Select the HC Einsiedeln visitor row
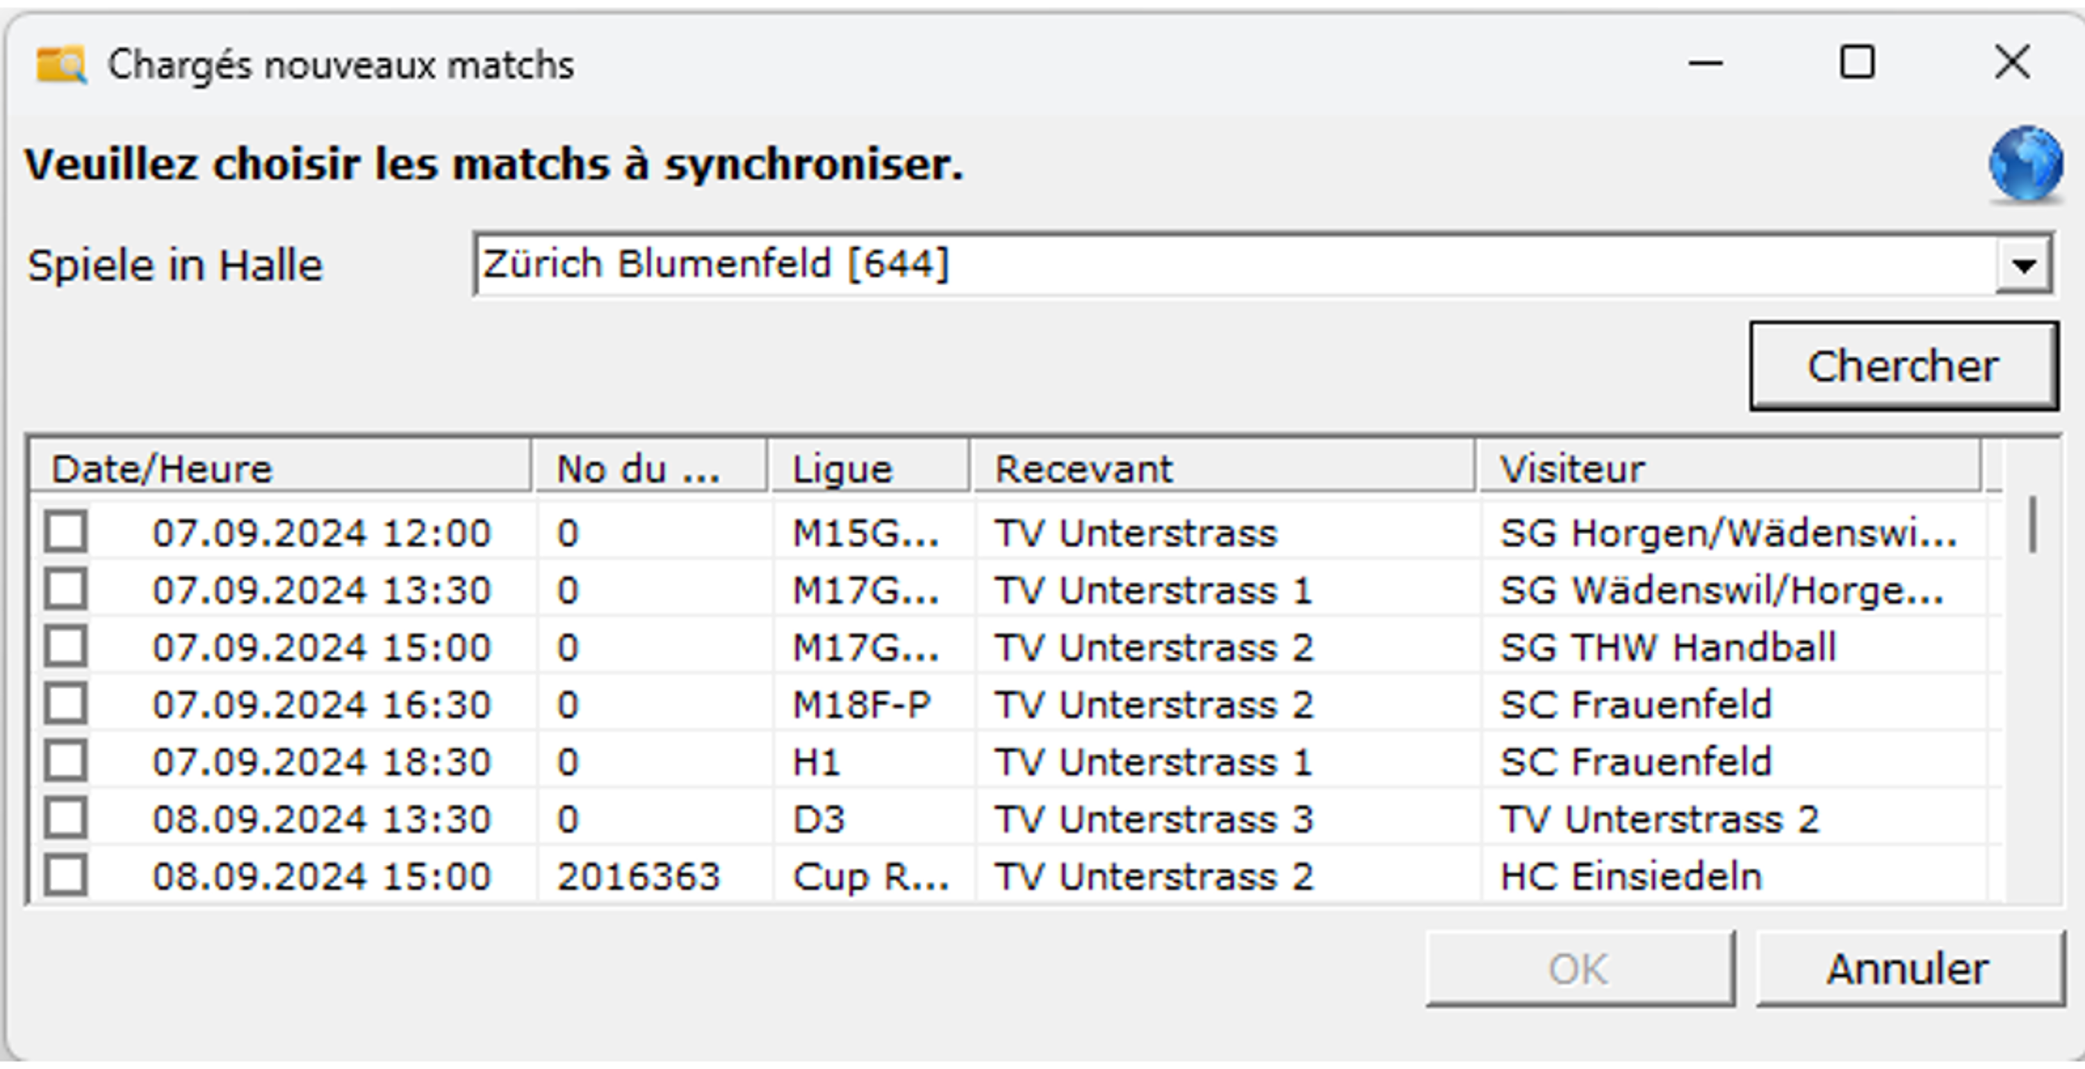Image resolution: width=2085 pixels, height=1069 pixels. 1630,877
